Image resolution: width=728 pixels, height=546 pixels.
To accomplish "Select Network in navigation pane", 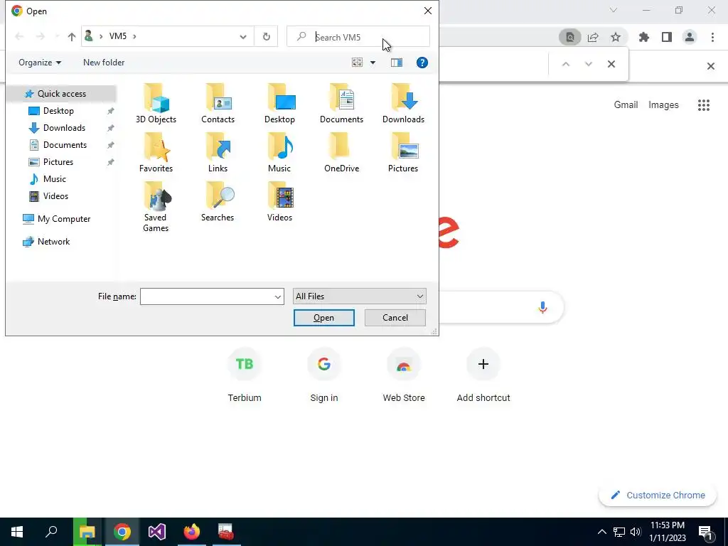I will pyautogui.click(x=53, y=242).
